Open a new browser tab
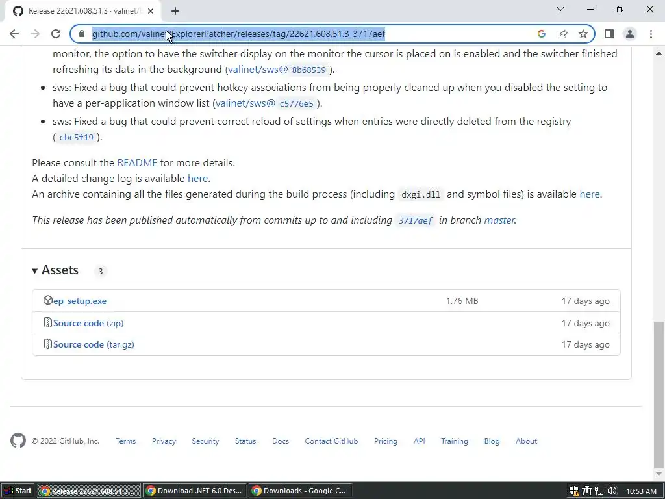665x499 pixels. click(175, 11)
